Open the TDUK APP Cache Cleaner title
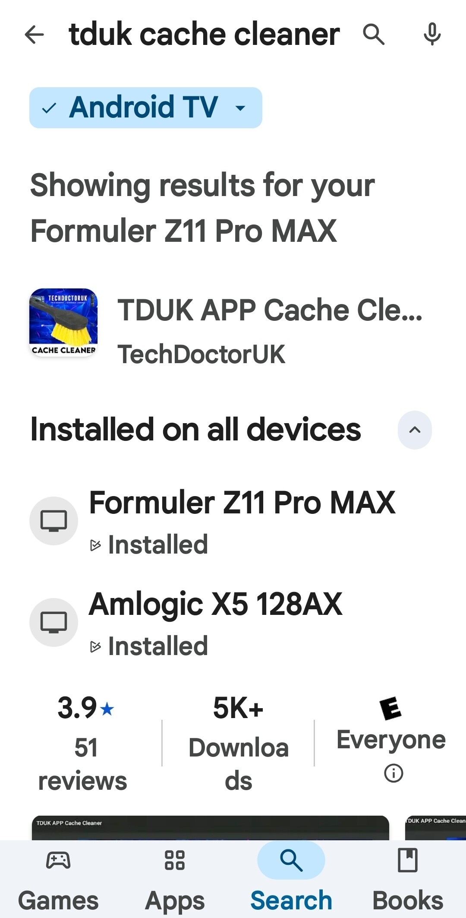The width and height of the screenshot is (466, 918). coord(270,310)
